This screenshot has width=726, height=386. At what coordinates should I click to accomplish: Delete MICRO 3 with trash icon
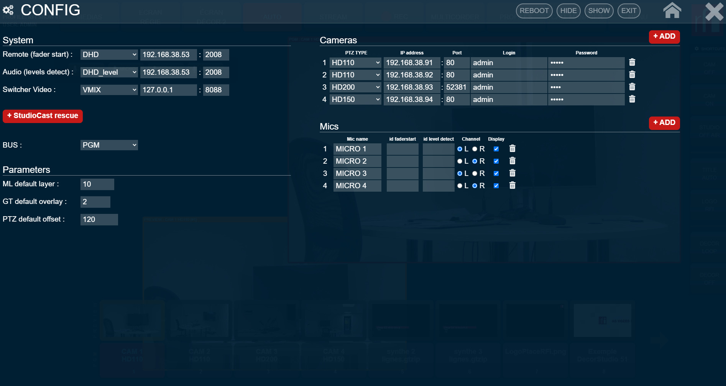pos(512,173)
